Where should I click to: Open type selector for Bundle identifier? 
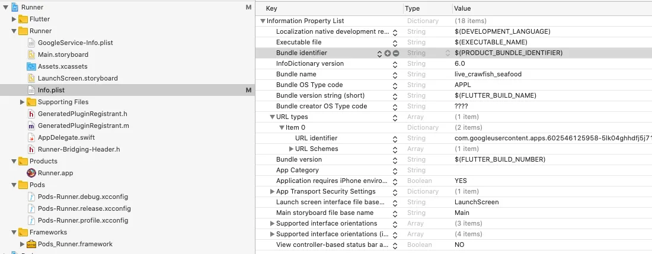tap(448, 53)
